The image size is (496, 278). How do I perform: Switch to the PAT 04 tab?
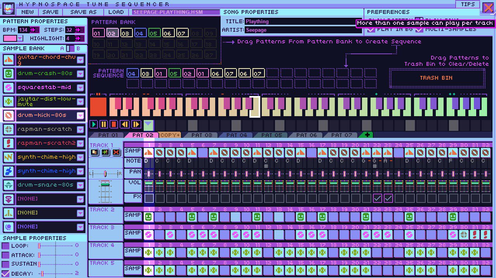coord(235,135)
